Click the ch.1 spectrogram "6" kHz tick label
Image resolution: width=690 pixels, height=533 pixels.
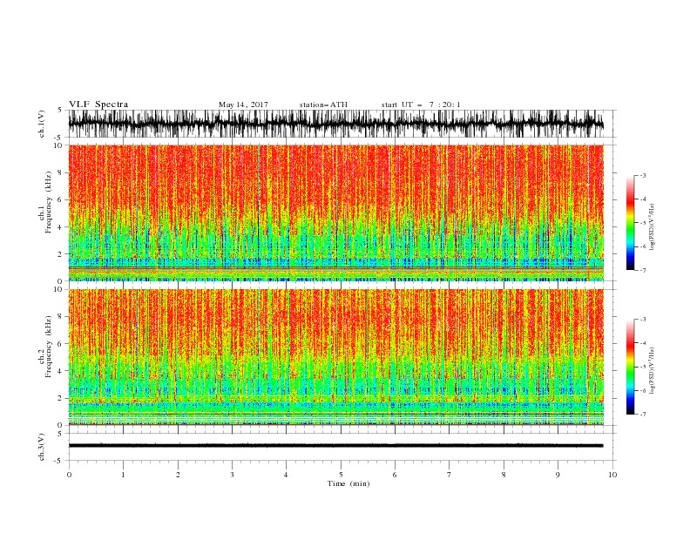point(61,199)
